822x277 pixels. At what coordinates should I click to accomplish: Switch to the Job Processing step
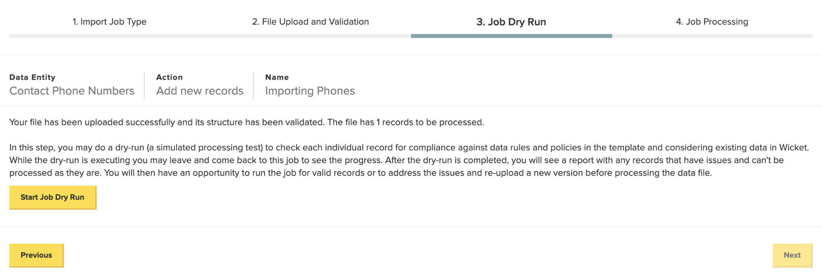coord(712,22)
